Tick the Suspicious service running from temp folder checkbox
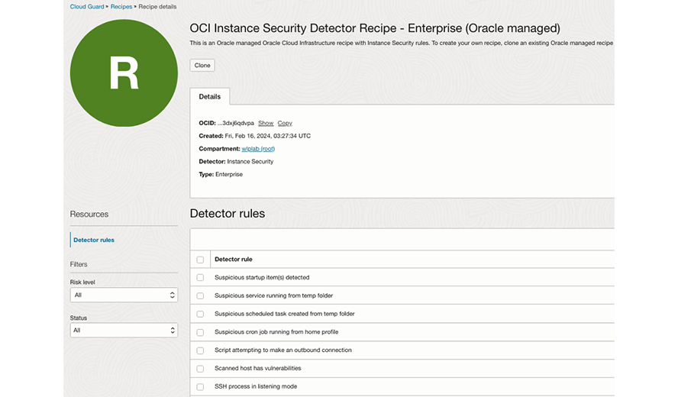The width and height of the screenshot is (678, 397). click(200, 296)
